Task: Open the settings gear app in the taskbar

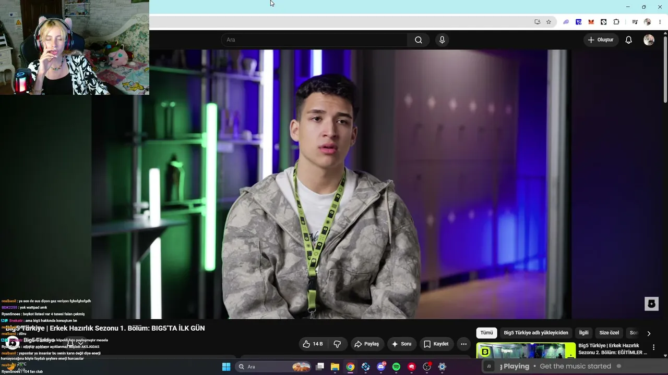Action: [x=442, y=367]
